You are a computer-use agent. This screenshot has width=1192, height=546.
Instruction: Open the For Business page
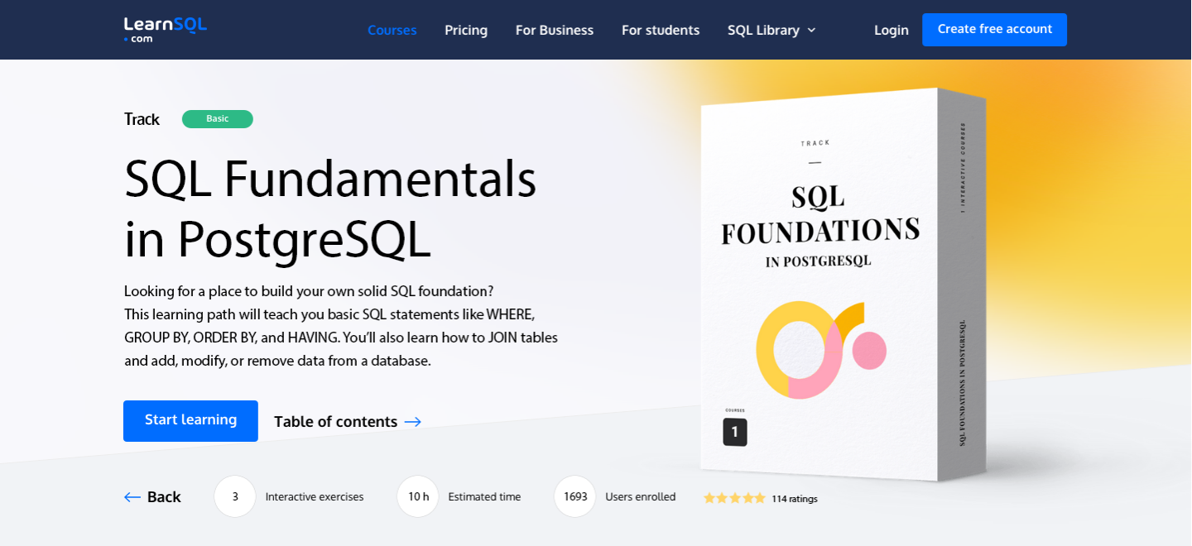tap(555, 30)
